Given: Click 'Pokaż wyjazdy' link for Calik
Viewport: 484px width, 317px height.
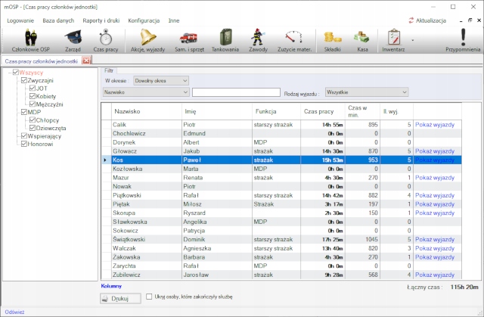Looking at the screenshot, I should point(435,124).
